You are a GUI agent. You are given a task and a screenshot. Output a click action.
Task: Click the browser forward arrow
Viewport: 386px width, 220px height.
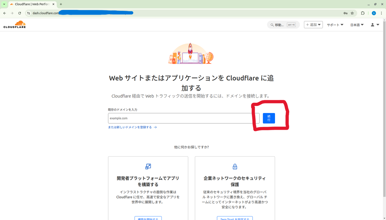pos(12,13)
